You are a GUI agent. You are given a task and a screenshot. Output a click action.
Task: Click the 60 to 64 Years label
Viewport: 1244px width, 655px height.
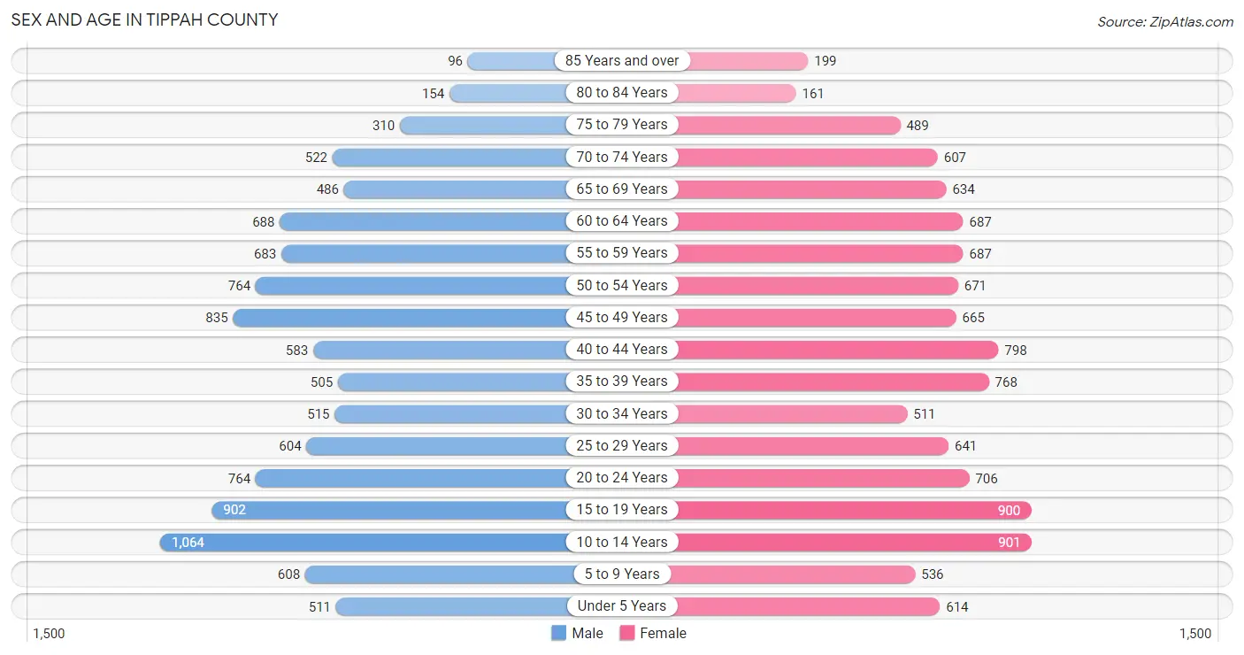coord(622,220)
